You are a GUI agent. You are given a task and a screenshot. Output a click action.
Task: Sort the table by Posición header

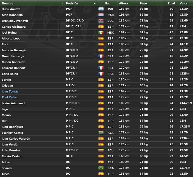pos(72,4)
